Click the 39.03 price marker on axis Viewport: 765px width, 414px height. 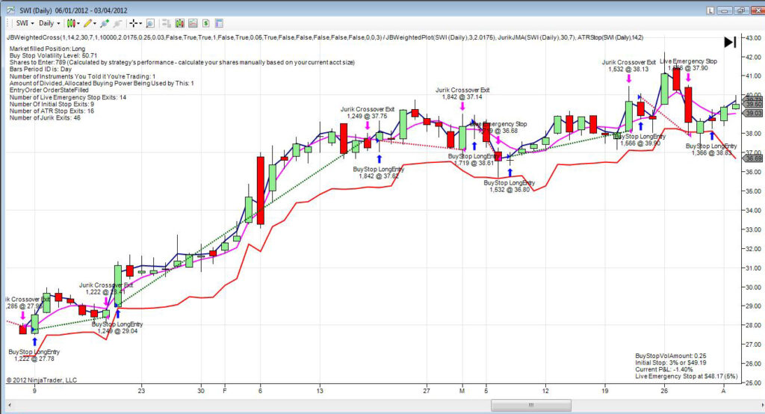pos(753,114)
